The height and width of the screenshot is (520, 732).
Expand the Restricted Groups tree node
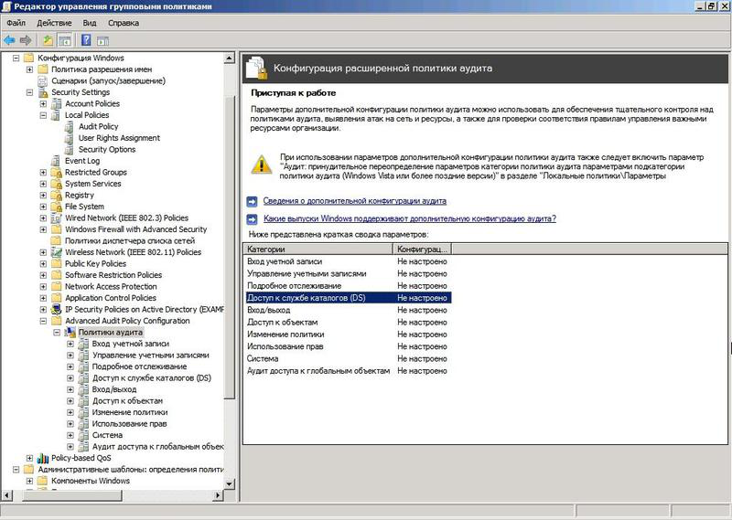pos(43,172)
